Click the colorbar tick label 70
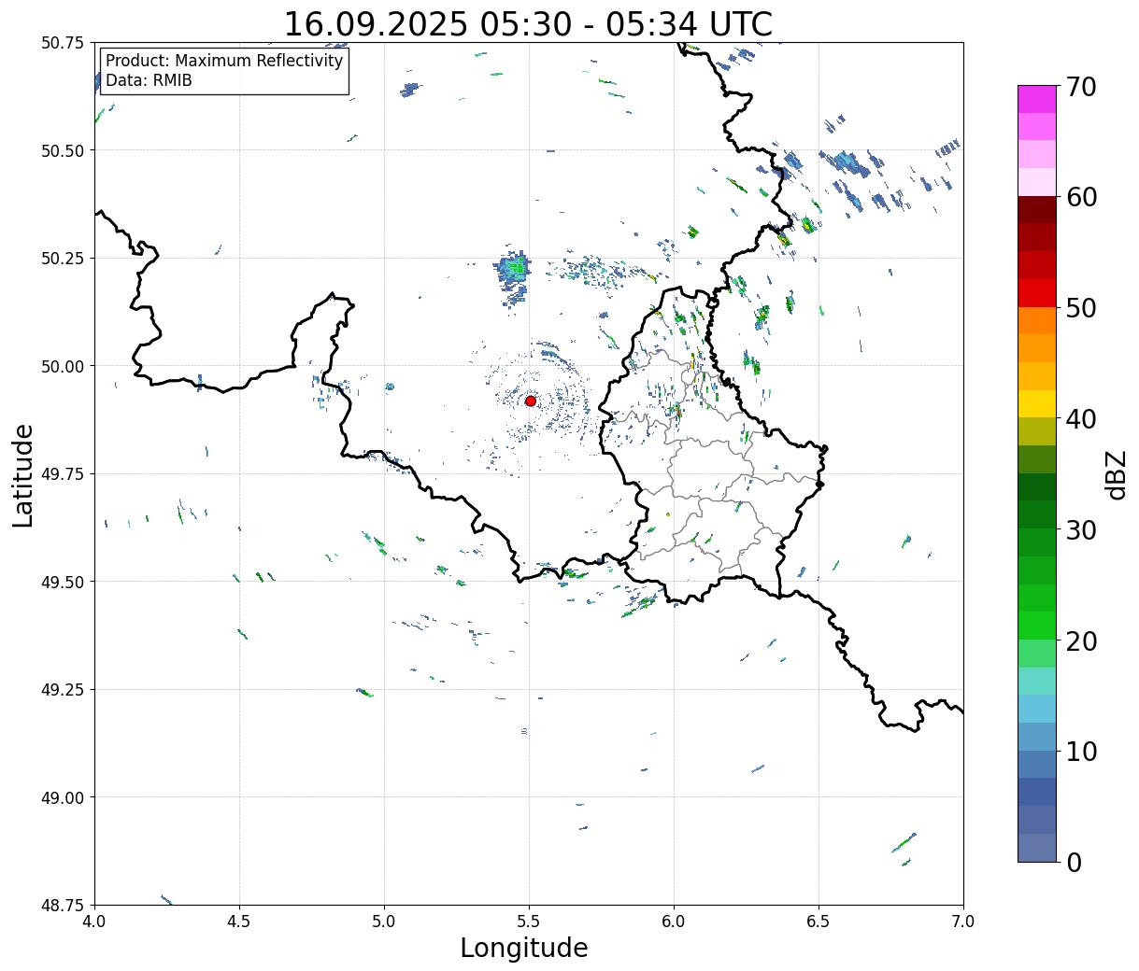 click(x=1081, y=87)
